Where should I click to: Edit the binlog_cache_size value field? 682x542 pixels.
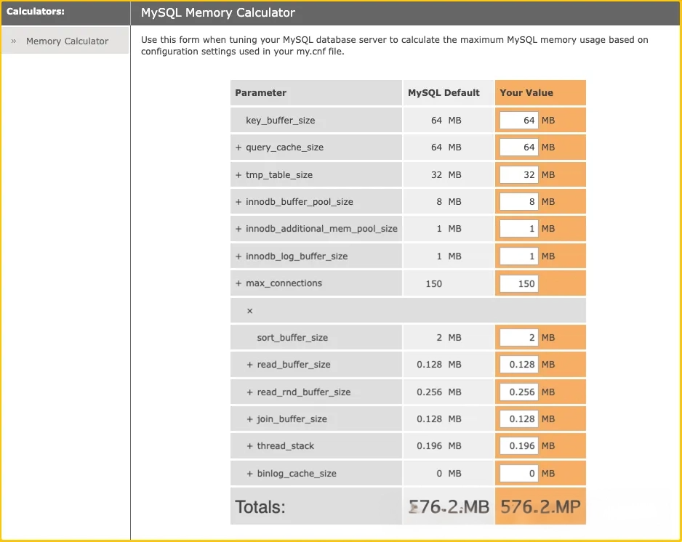click(519, 474)
